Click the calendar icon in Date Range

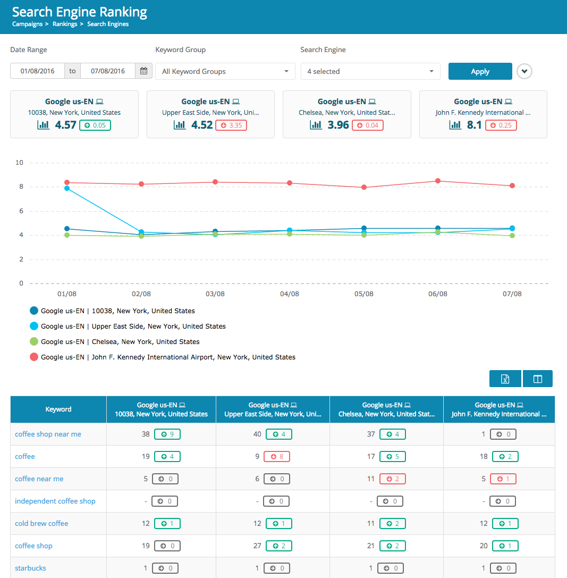click(143, 71)
